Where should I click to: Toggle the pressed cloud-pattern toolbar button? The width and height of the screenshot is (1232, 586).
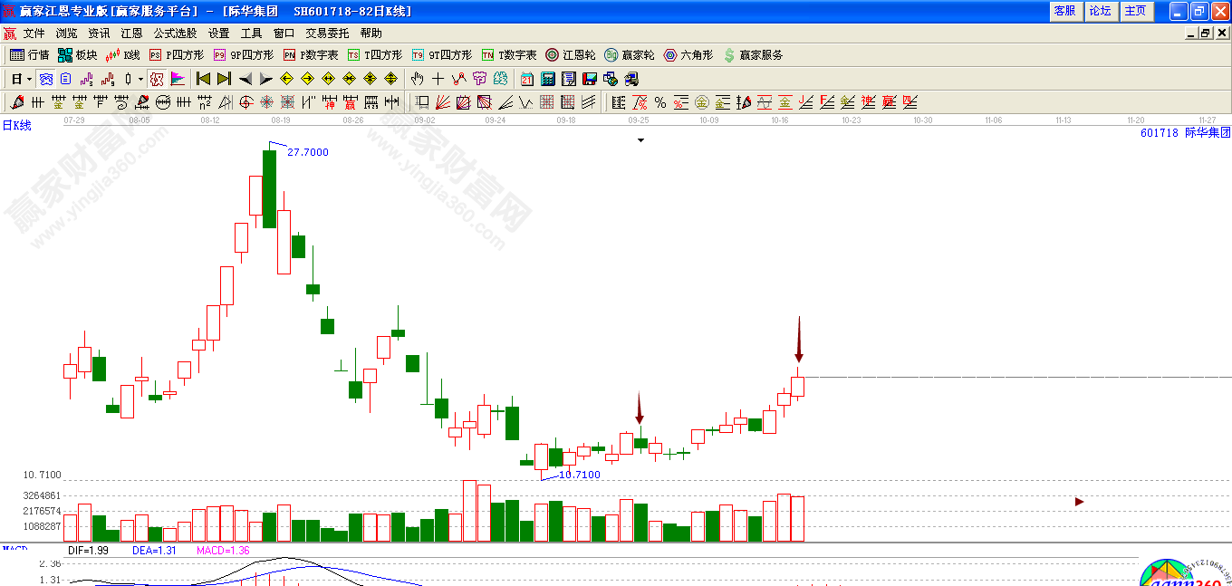(45, 79)
